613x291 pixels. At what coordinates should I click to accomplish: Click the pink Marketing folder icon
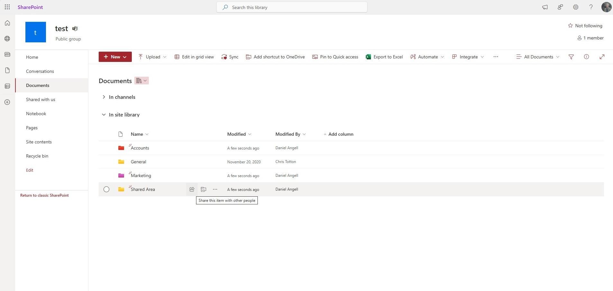coord(121,175)
